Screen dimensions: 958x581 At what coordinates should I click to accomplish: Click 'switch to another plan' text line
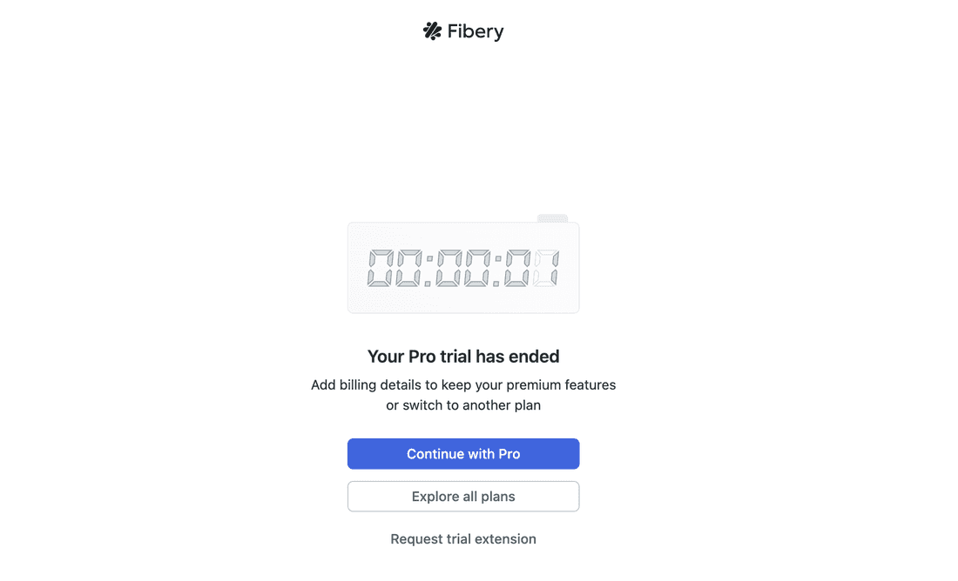(x=462, y=404)
